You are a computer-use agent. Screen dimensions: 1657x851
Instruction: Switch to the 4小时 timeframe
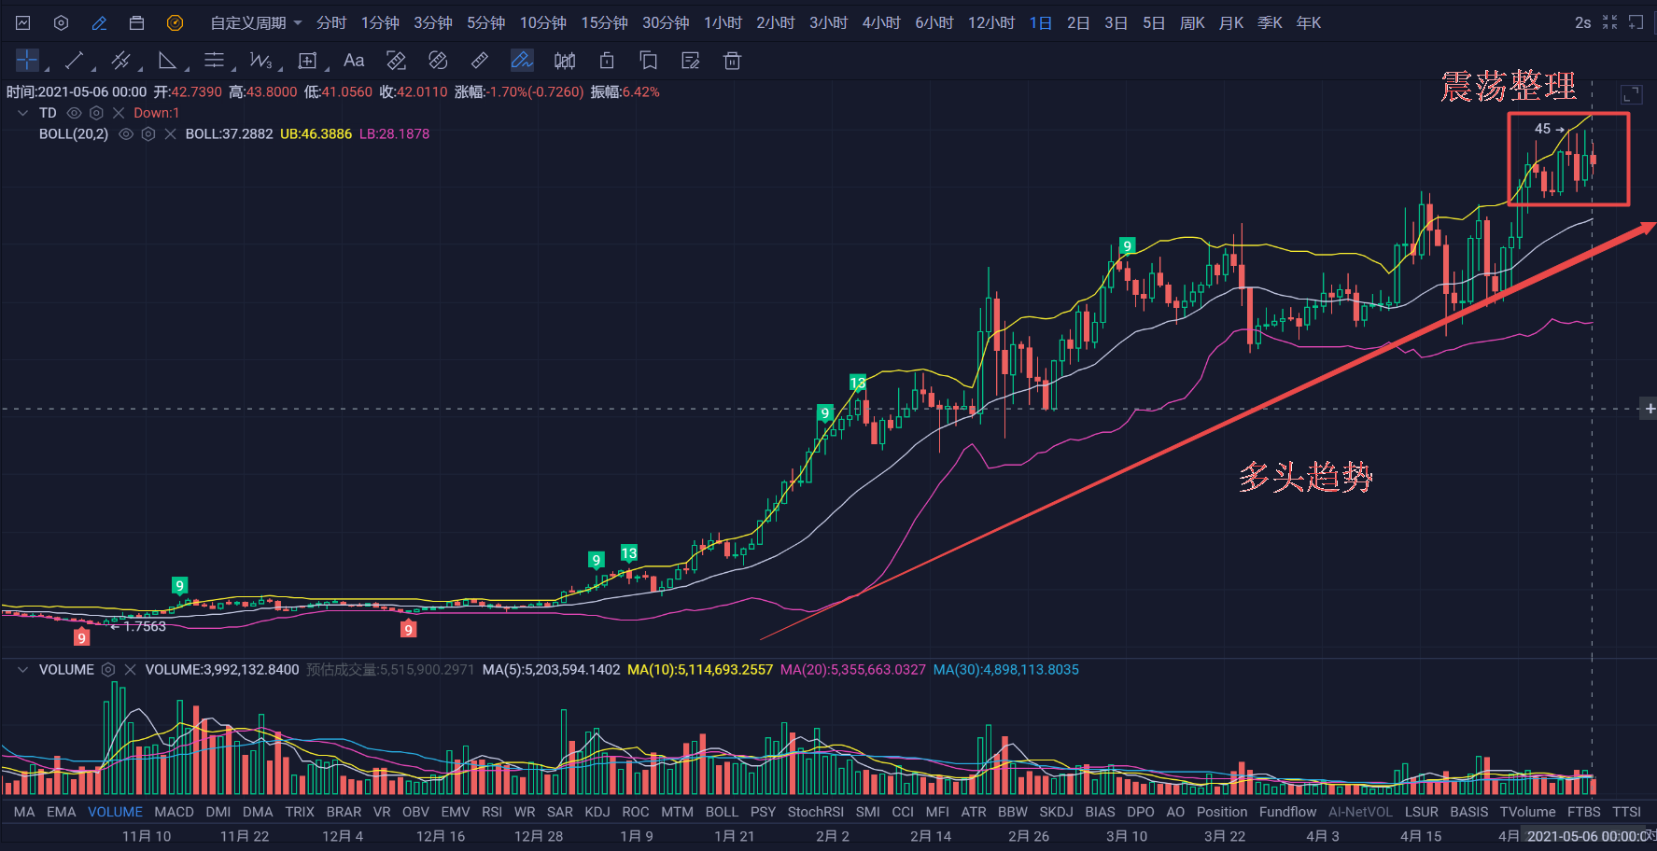[881, 22]
